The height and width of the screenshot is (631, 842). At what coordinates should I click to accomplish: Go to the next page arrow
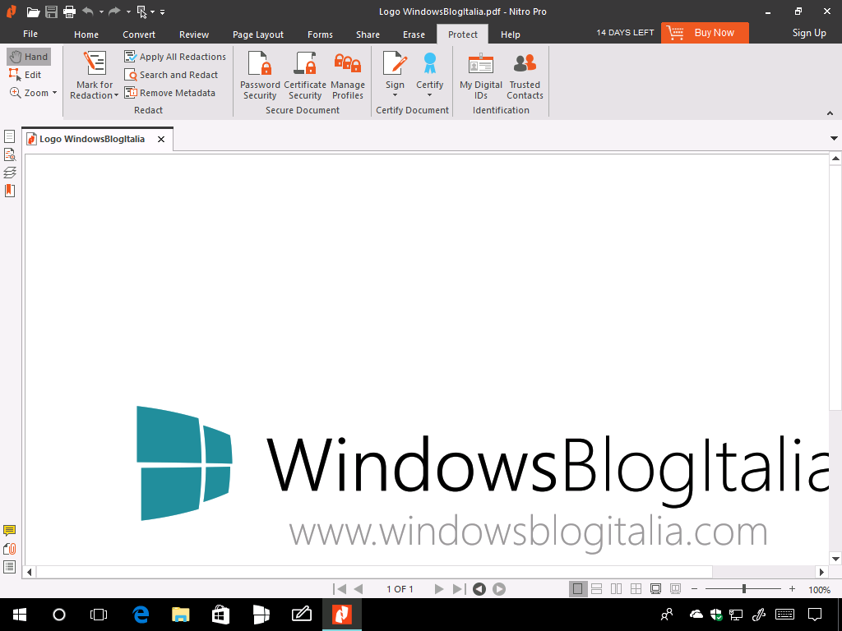click(x=439, y=589)
